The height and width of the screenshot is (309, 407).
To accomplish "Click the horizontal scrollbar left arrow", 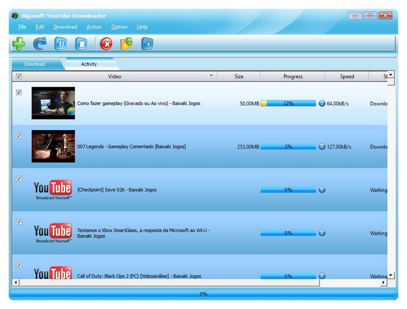I will 16,282.
